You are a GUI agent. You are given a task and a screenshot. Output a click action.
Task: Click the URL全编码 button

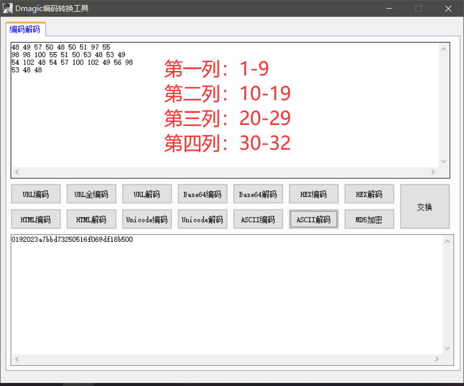pos(91,194)
